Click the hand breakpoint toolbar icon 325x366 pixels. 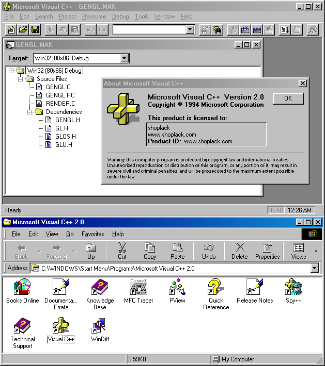297,30
